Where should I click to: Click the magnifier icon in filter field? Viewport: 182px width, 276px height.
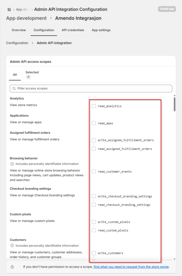[14, 88]
